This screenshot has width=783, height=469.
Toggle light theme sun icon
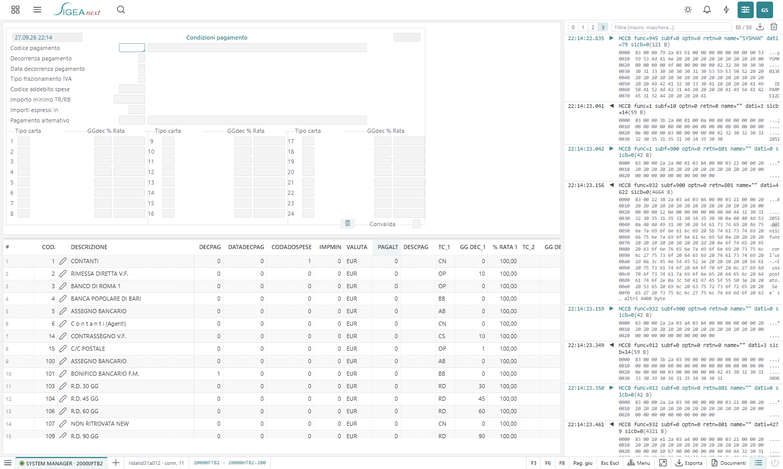pyautogui.click(x=688, y=10)
